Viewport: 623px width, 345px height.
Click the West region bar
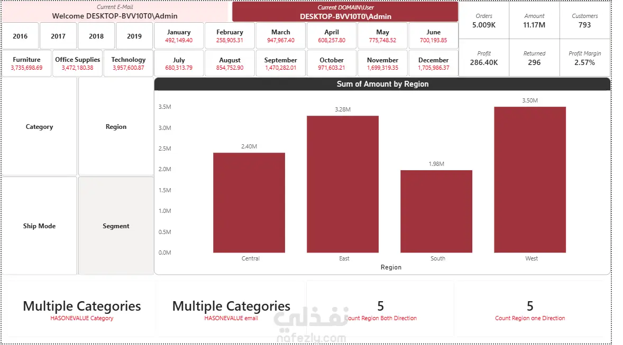(x=530, y=180)
